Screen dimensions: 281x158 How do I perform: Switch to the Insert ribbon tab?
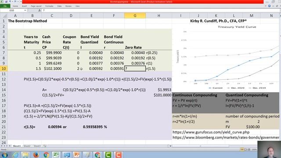[25, 6]
